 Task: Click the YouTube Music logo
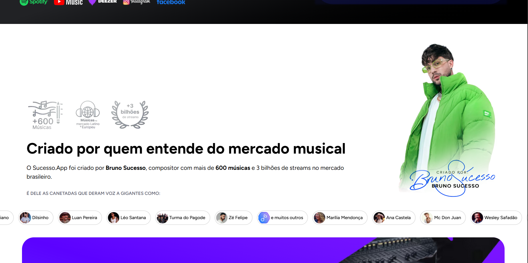pos(68,2)
